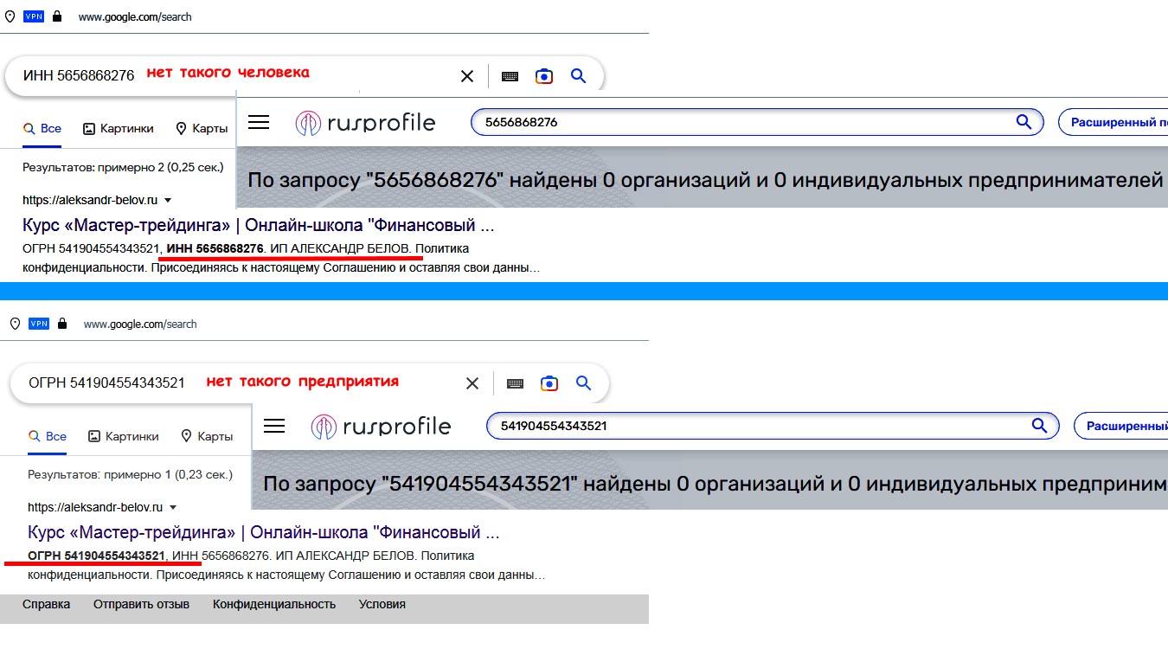Expand dropdown arrow next to upper aleksandr-belov.ru URL

click(168, 200)
